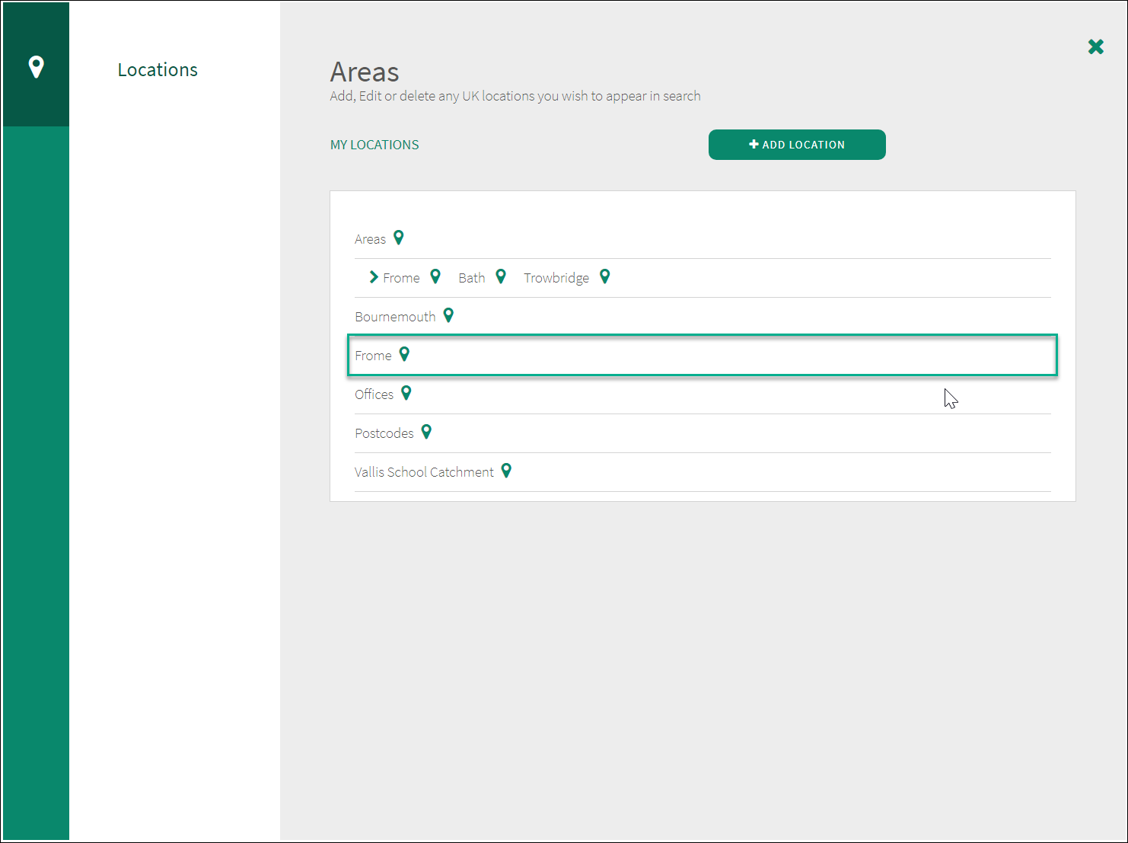
Task: Click the Add Location button
Action: (x=797, y=145)
